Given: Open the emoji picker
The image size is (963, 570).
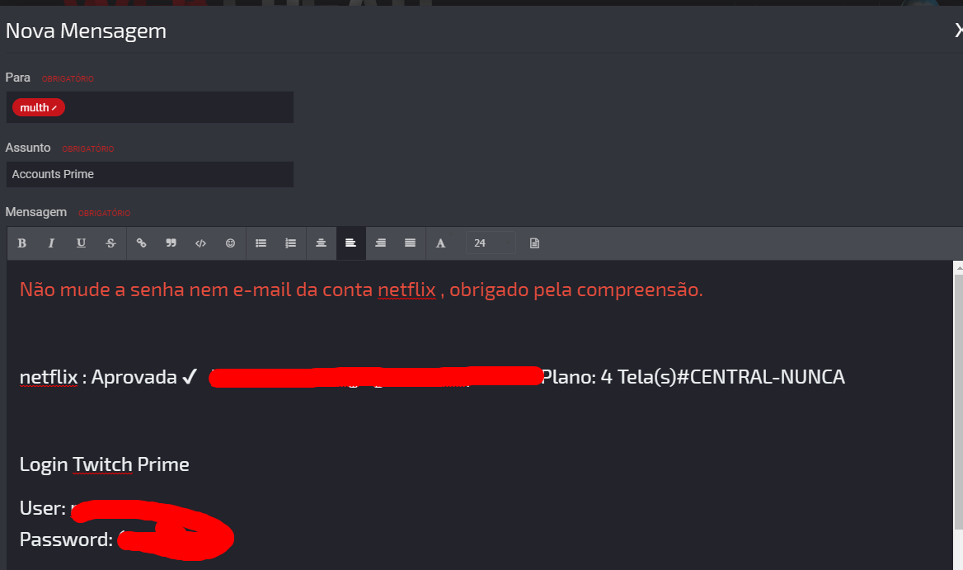Looking at the screenshot, I should point(230,243).
